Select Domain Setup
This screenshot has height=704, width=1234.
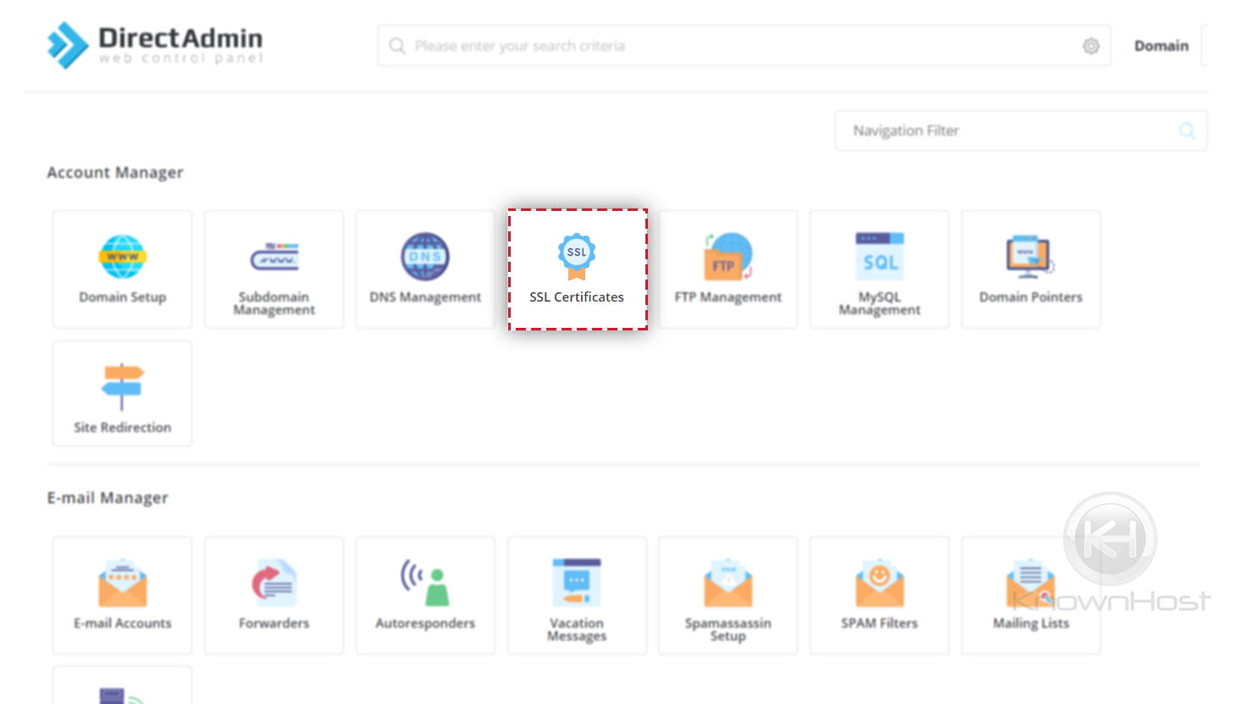121,269
